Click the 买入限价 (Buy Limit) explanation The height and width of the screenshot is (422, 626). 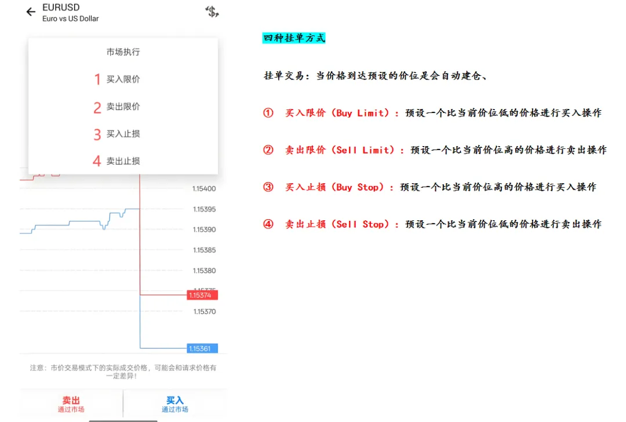(432, 113)
